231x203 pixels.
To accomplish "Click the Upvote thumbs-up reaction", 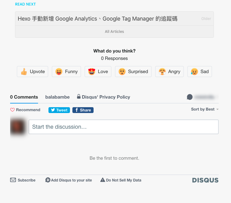I will point(33,72).
